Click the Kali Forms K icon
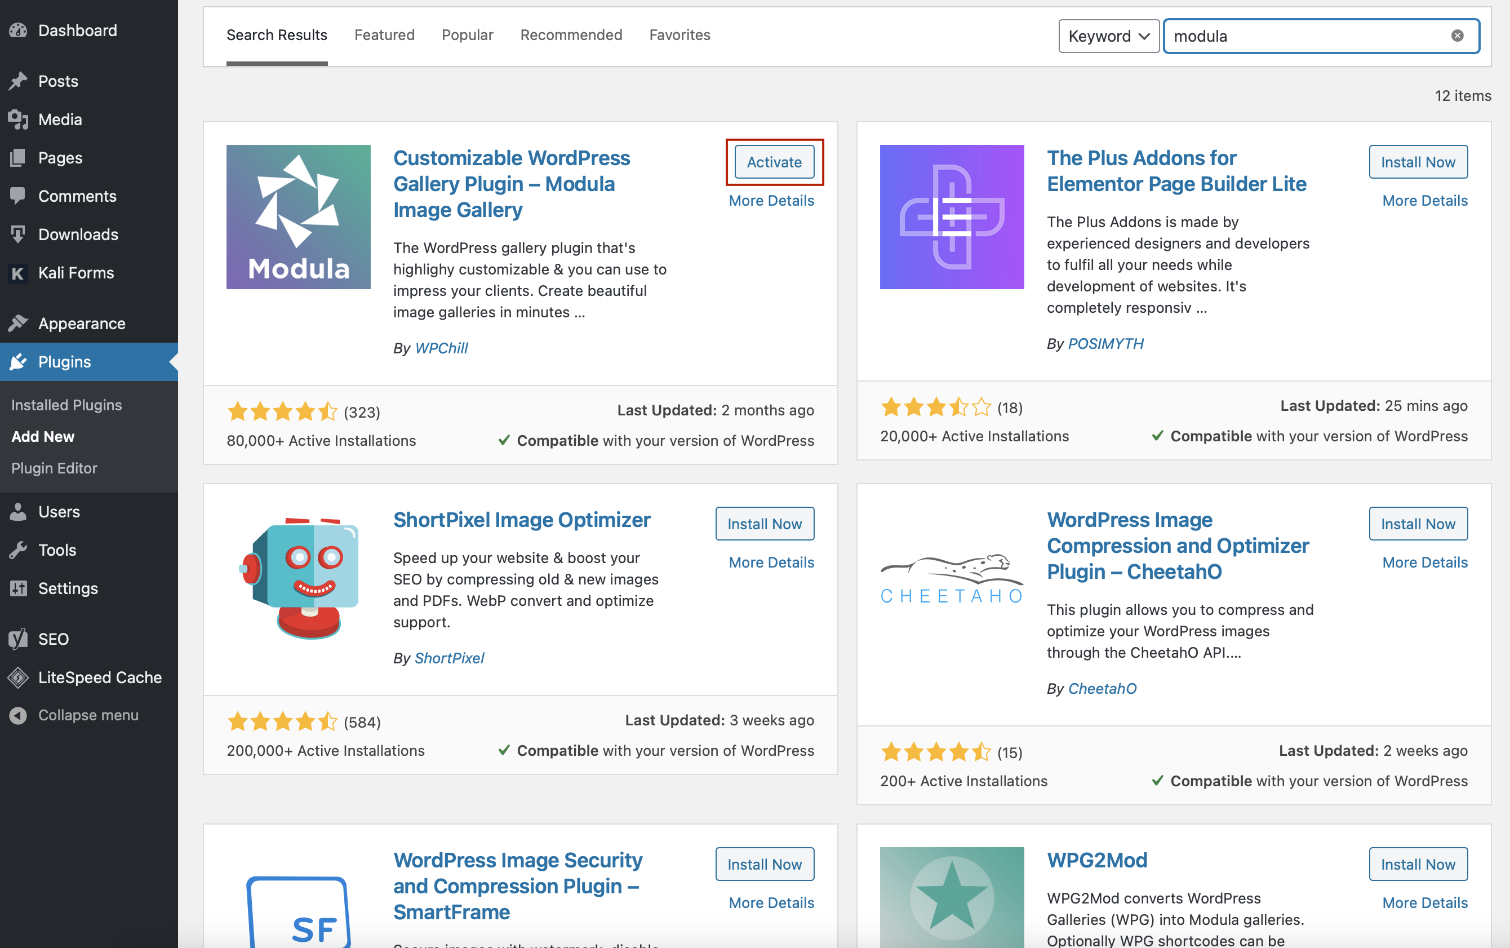Viewport: 1510px width, 948px height. pos(18,273)
